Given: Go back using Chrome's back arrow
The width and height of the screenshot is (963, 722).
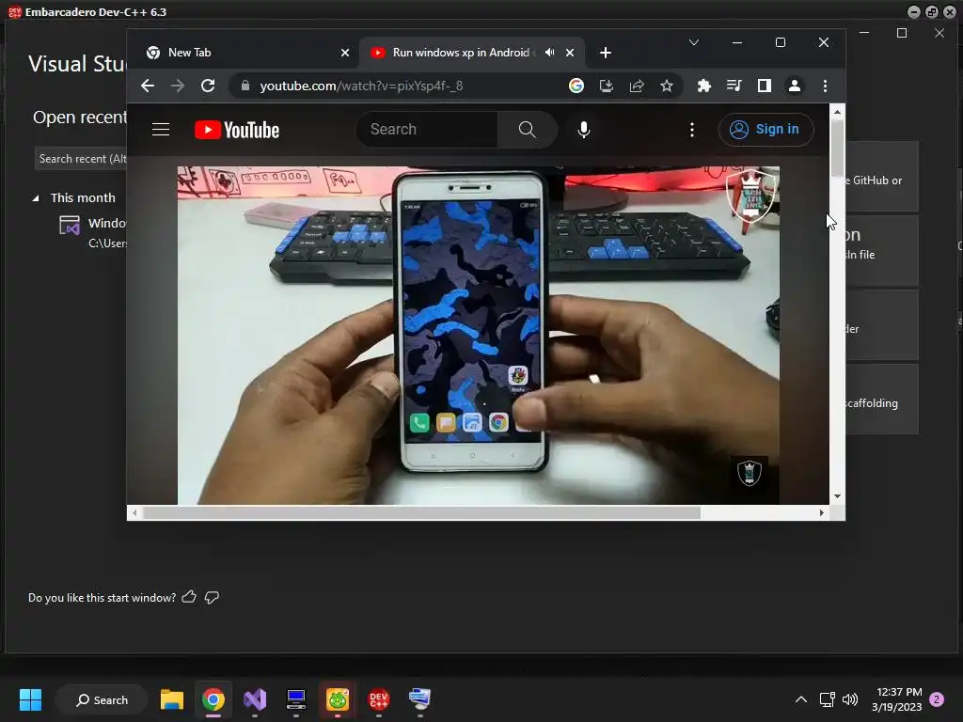Looking at the screenshot, I should coord(148,86).
